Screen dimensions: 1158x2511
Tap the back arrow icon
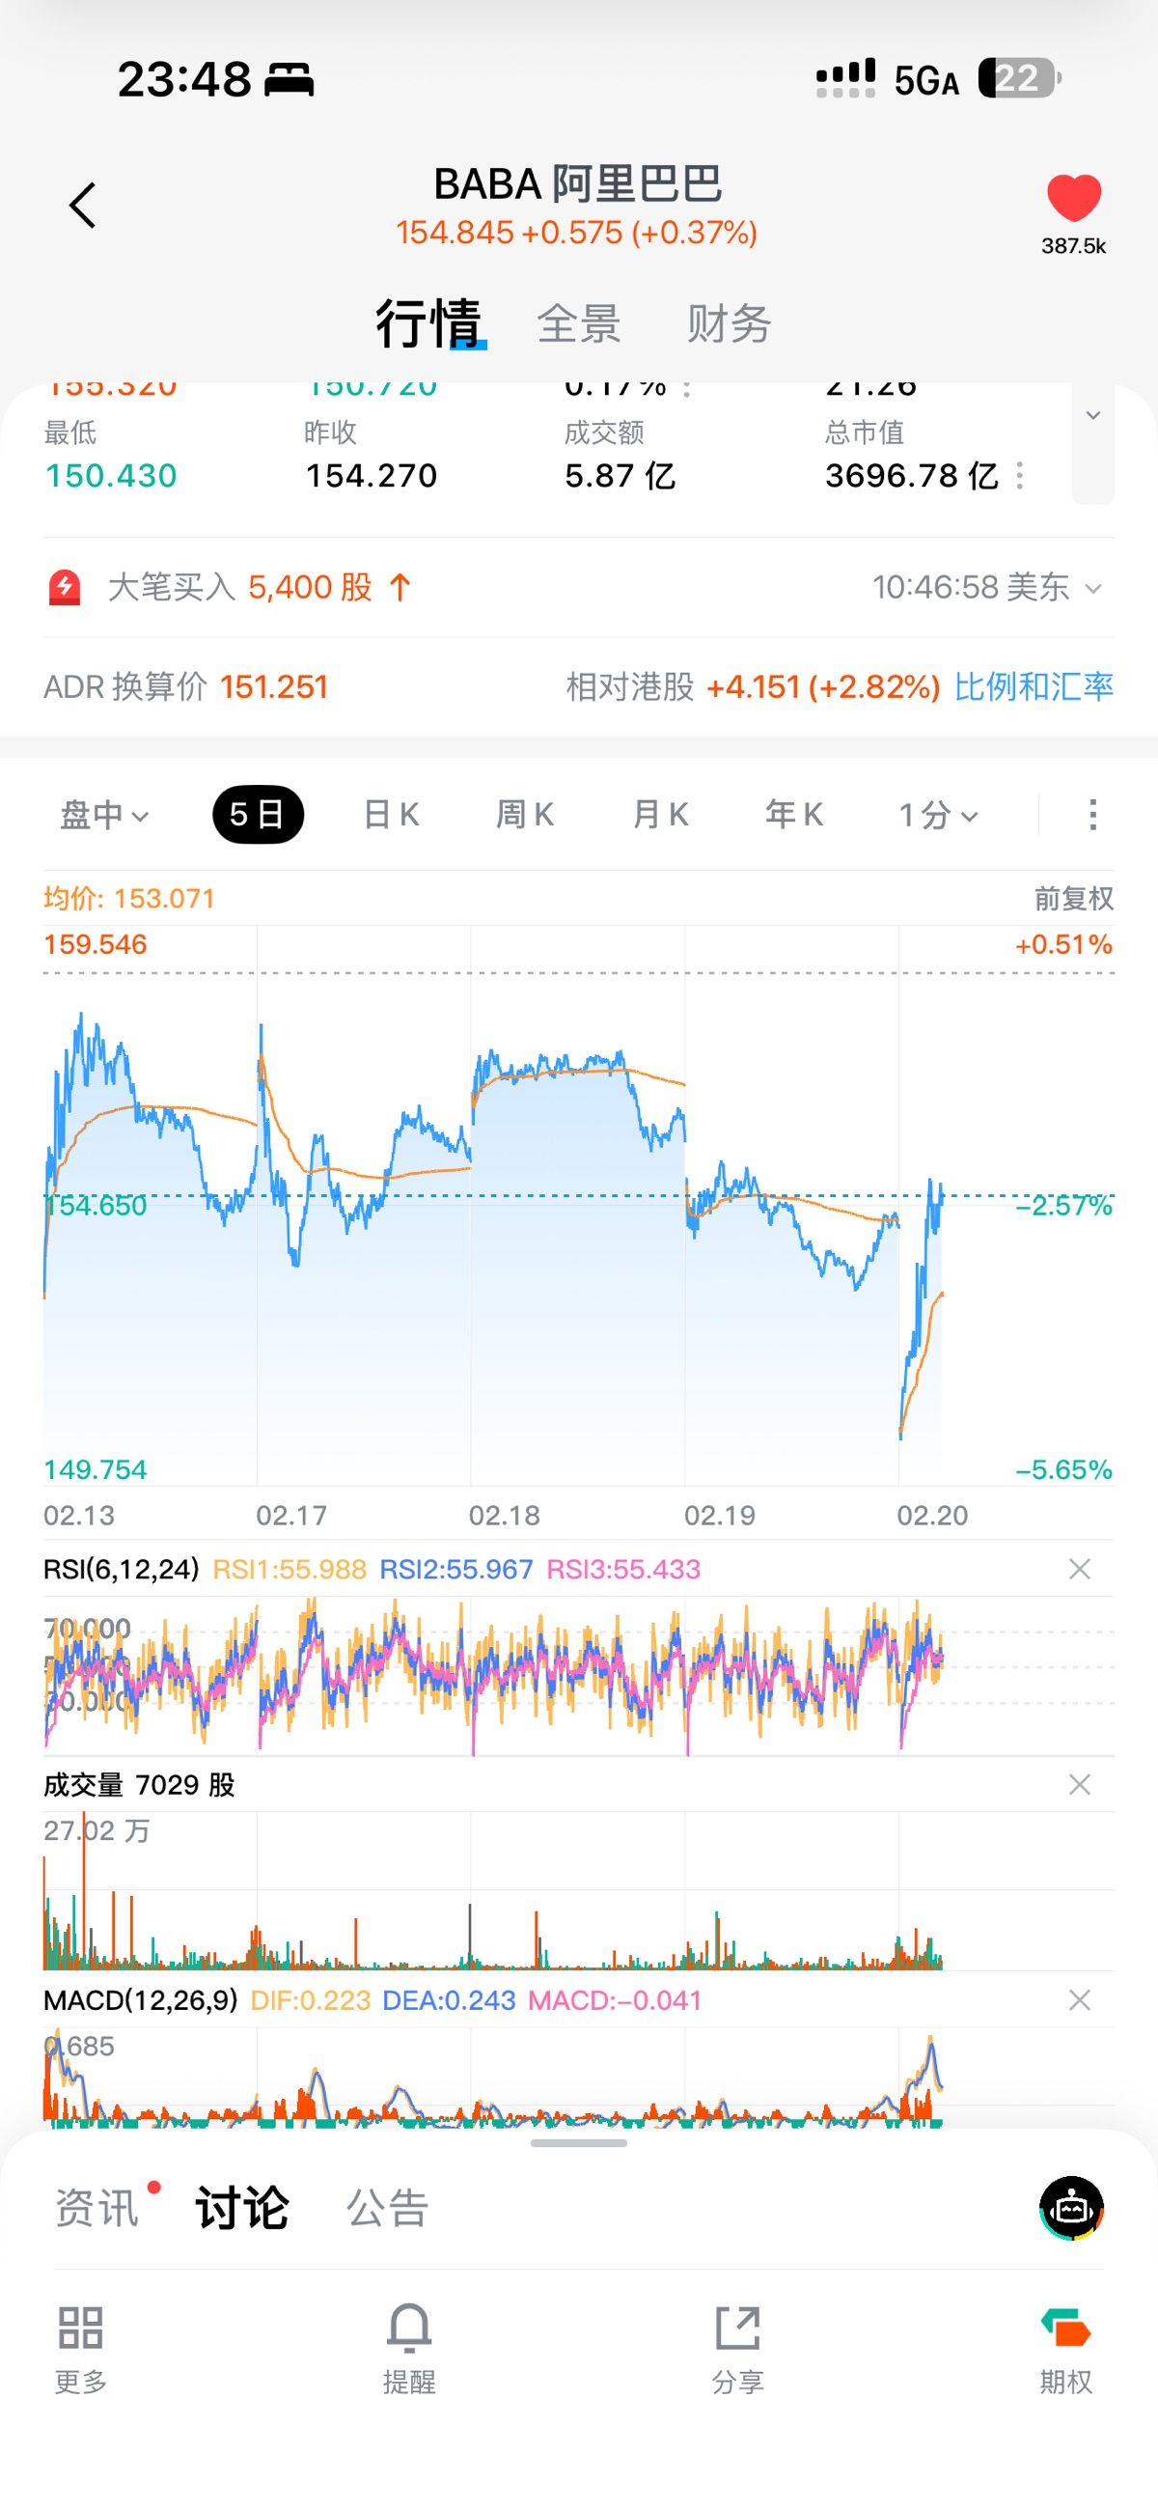point(83,206)
